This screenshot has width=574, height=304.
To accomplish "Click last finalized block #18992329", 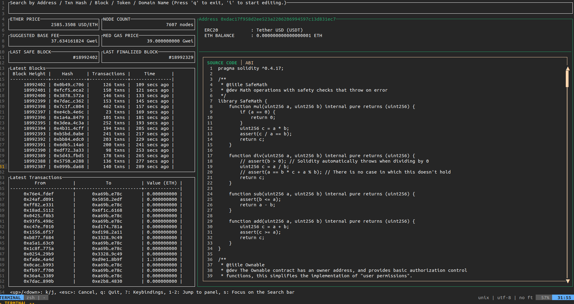I will tap(181, 57).
